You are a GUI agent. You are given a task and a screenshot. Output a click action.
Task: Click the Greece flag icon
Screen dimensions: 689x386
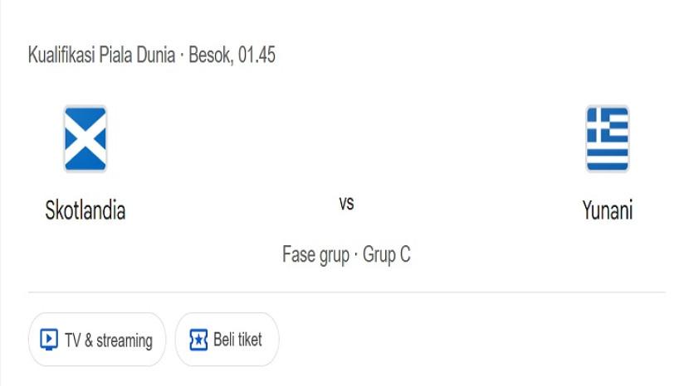(x=607, y=138)
